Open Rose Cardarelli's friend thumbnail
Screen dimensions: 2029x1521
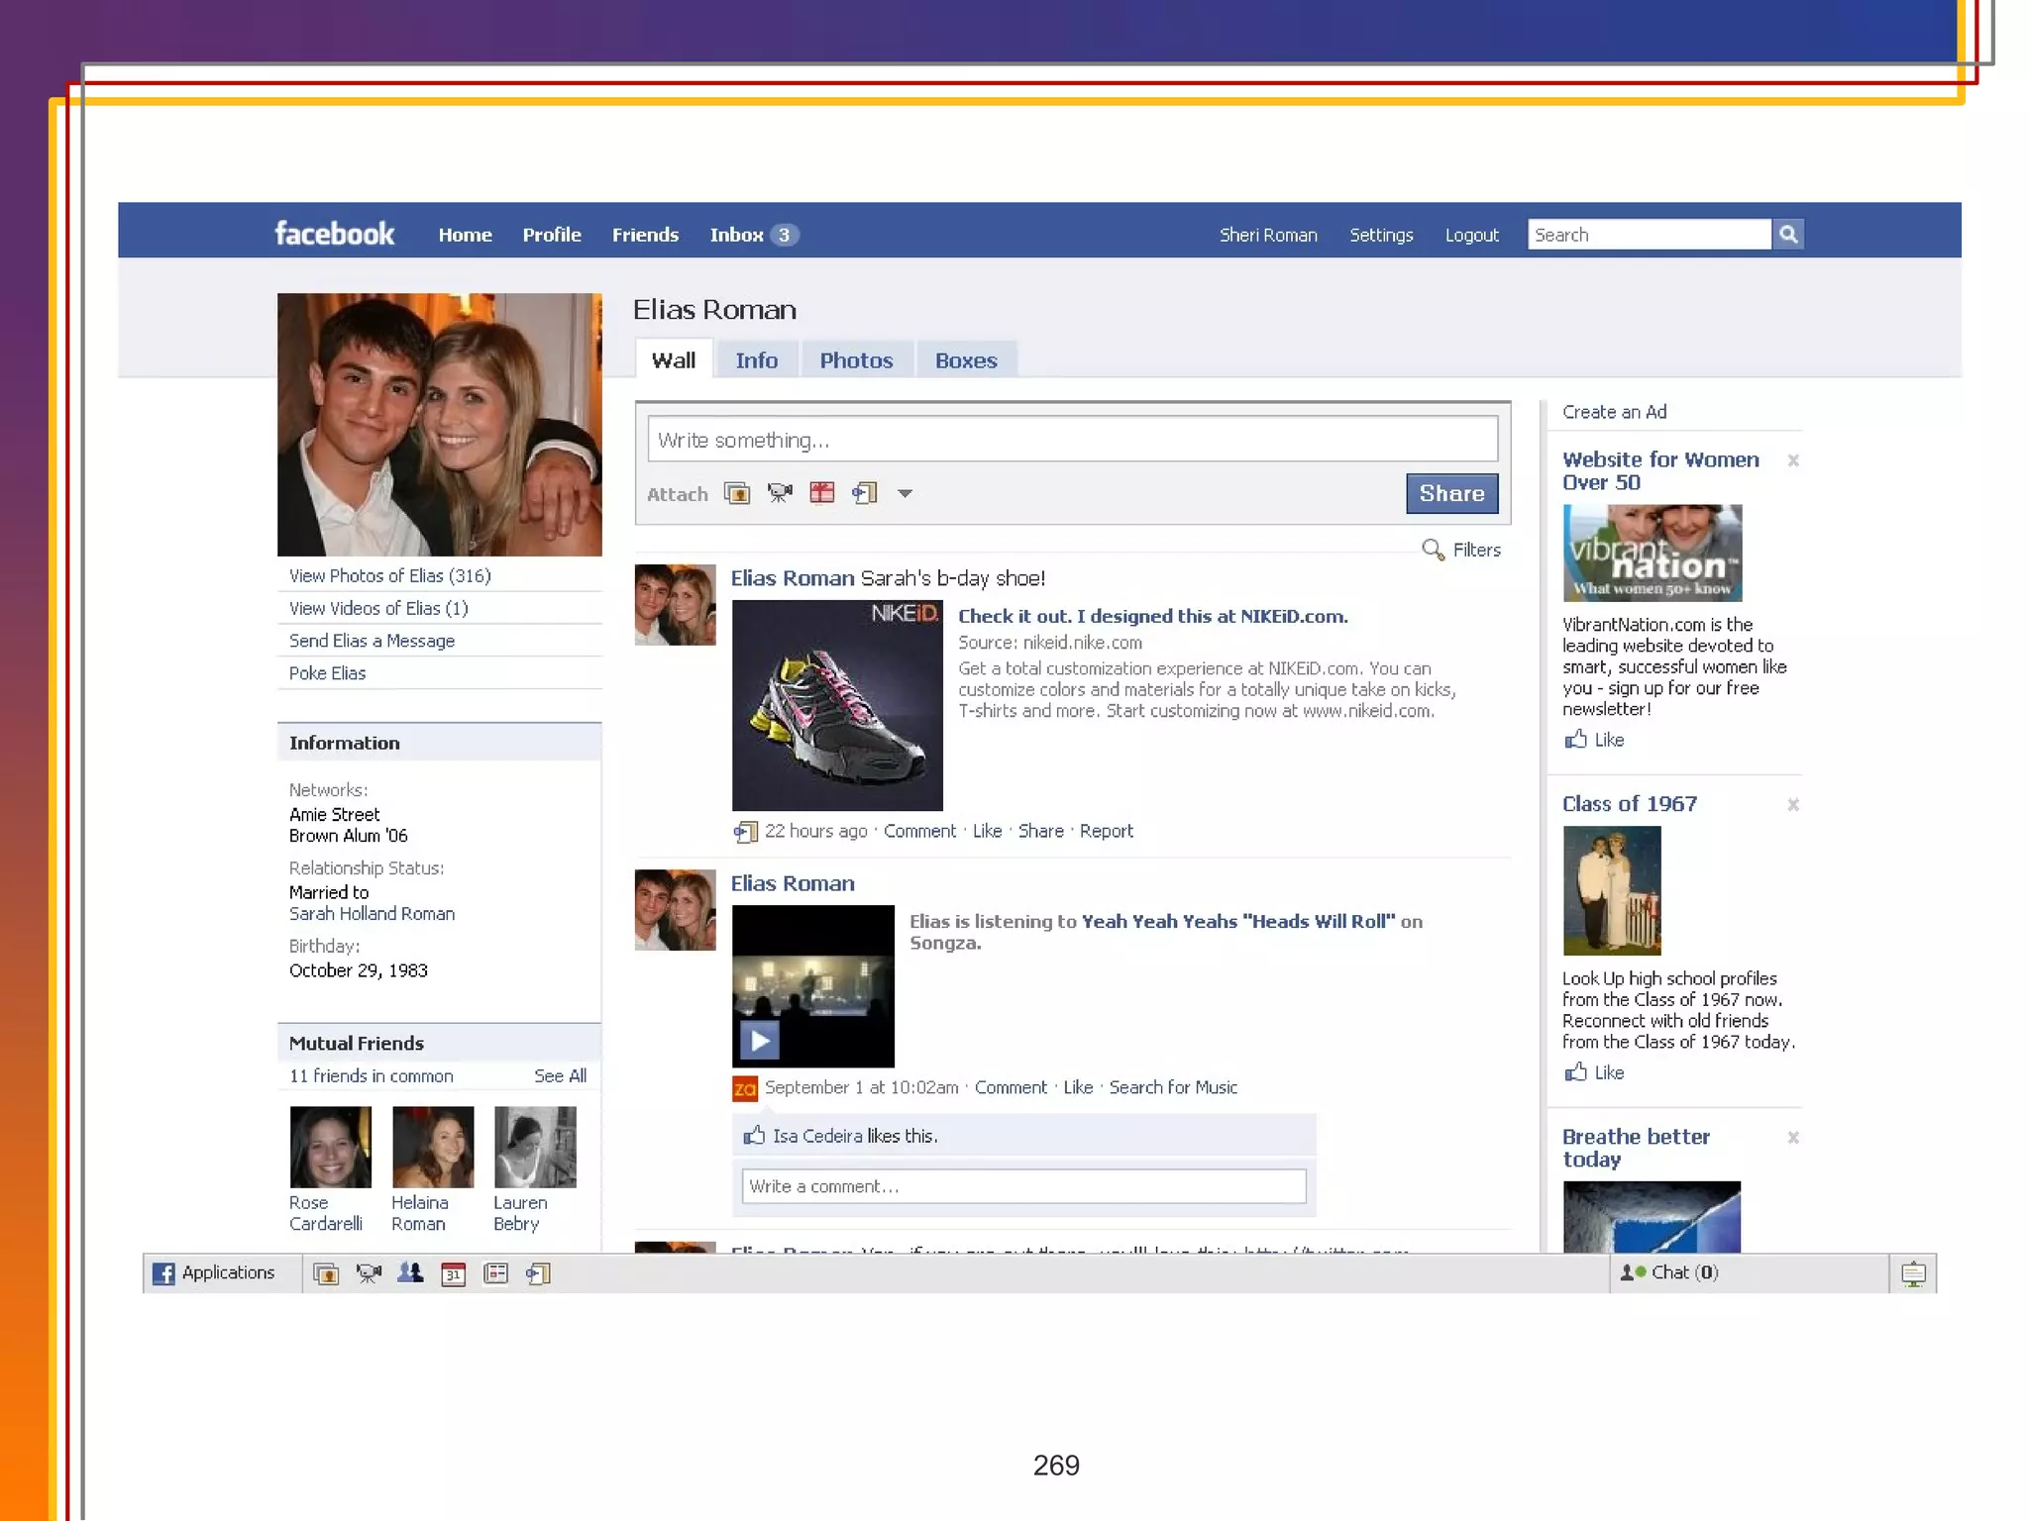coord(330,1147)
